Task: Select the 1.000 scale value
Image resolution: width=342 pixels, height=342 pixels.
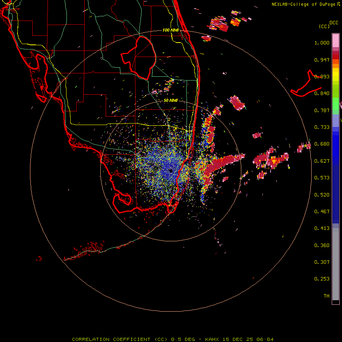Action: pos(322,43)
